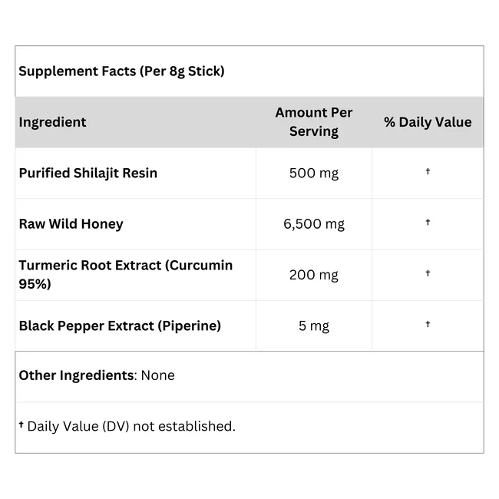Image resolution: width=499 pixels, height=499 pixels.
Task: Click the dagger symbol in Turmeric row
Action: point(428,273)
